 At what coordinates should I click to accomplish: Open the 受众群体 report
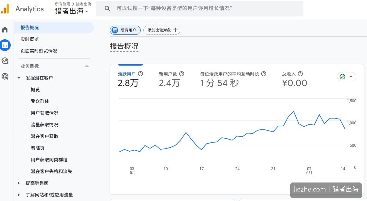[40, 101]
